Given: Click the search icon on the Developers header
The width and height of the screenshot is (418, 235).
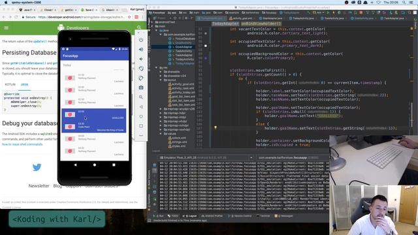Looking at the screenshot, I should point(139,27).
